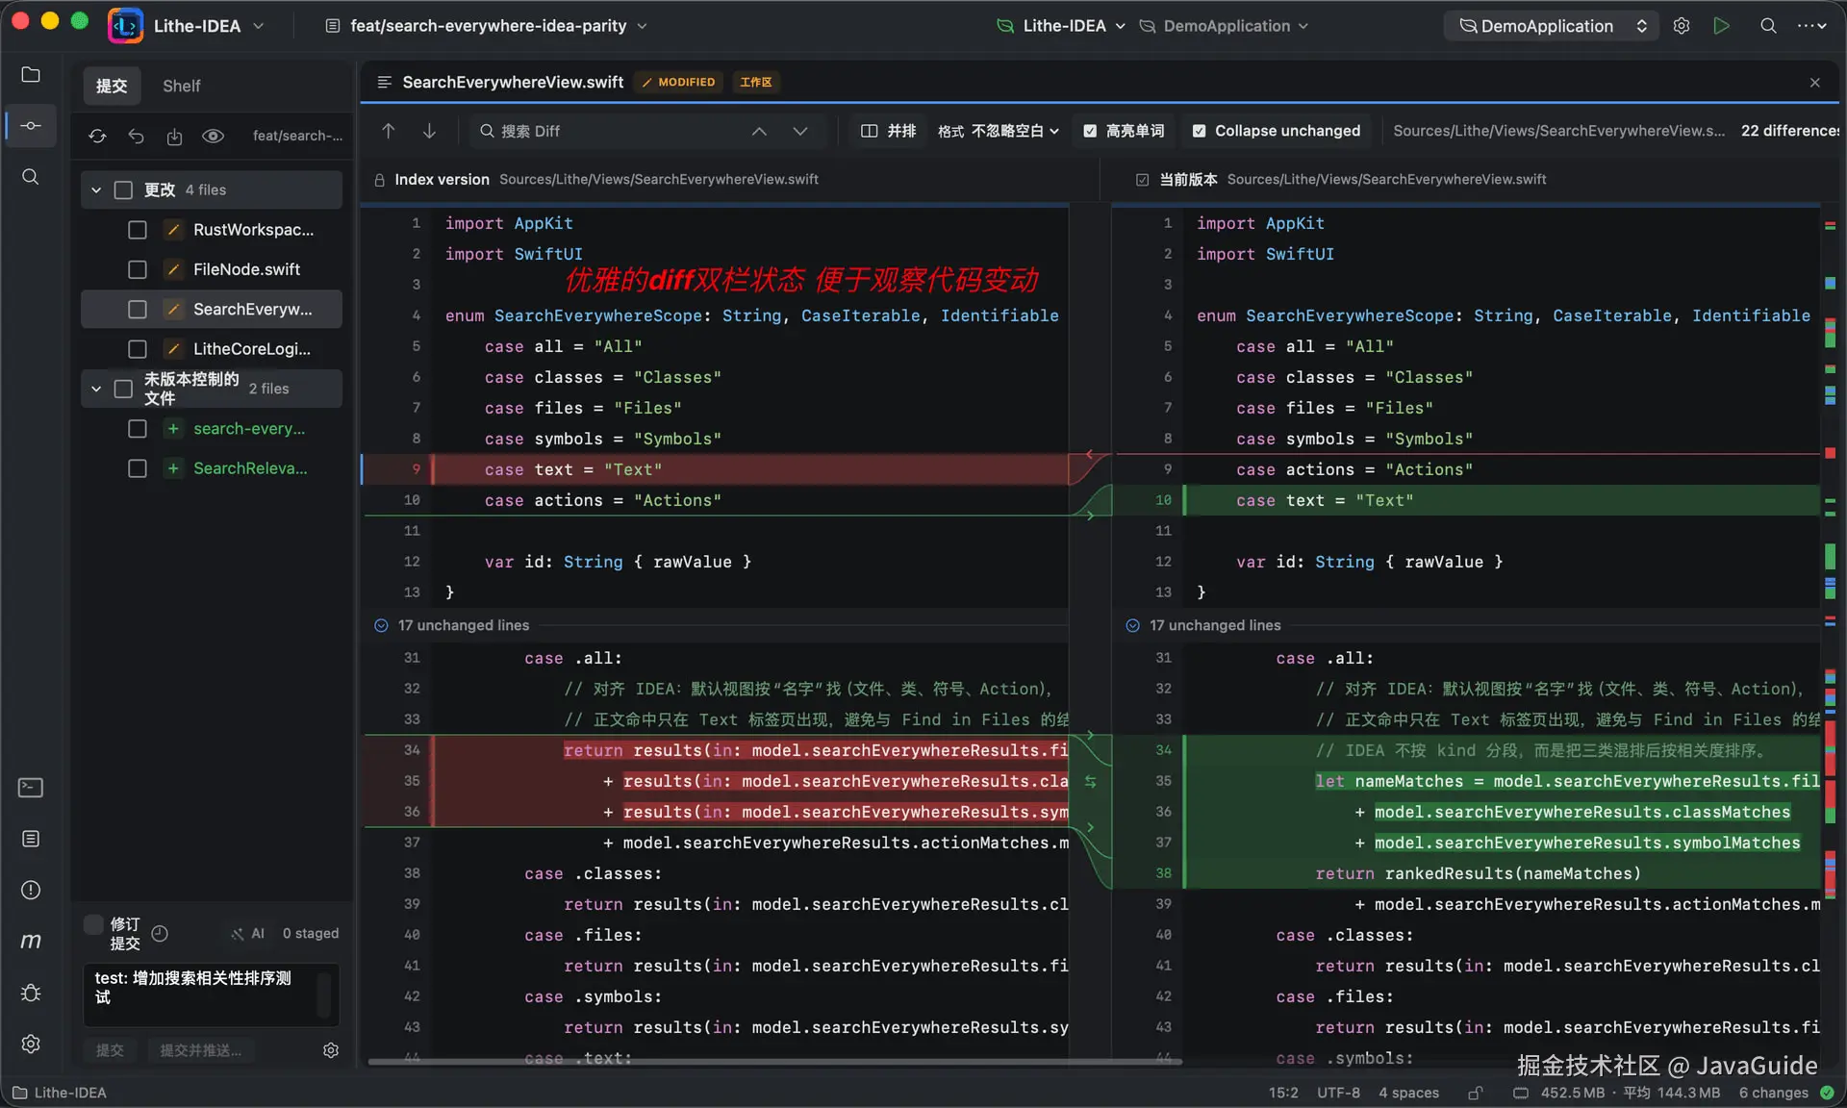
Task: Open commit options gear near push button
Action: [331, 1050]
